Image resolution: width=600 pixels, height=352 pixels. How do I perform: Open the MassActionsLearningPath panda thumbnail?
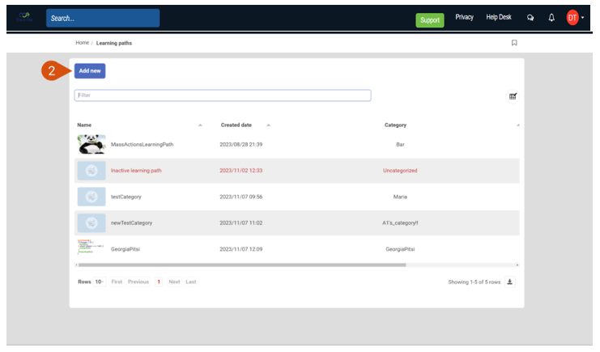[91, 144]
